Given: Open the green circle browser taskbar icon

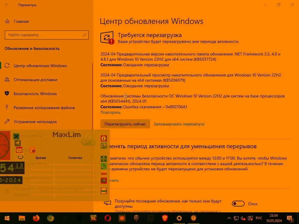Looking at the screenshot, I should coord(50,218).
